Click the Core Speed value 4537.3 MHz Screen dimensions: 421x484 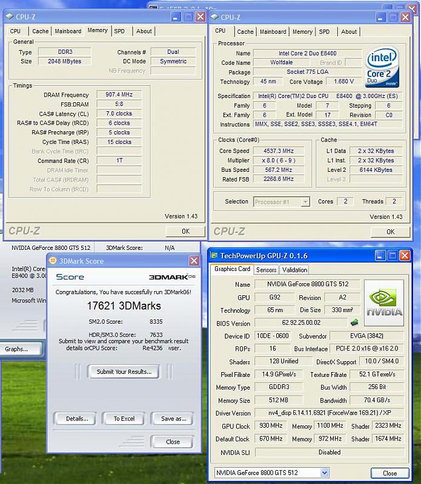(279, 151)
